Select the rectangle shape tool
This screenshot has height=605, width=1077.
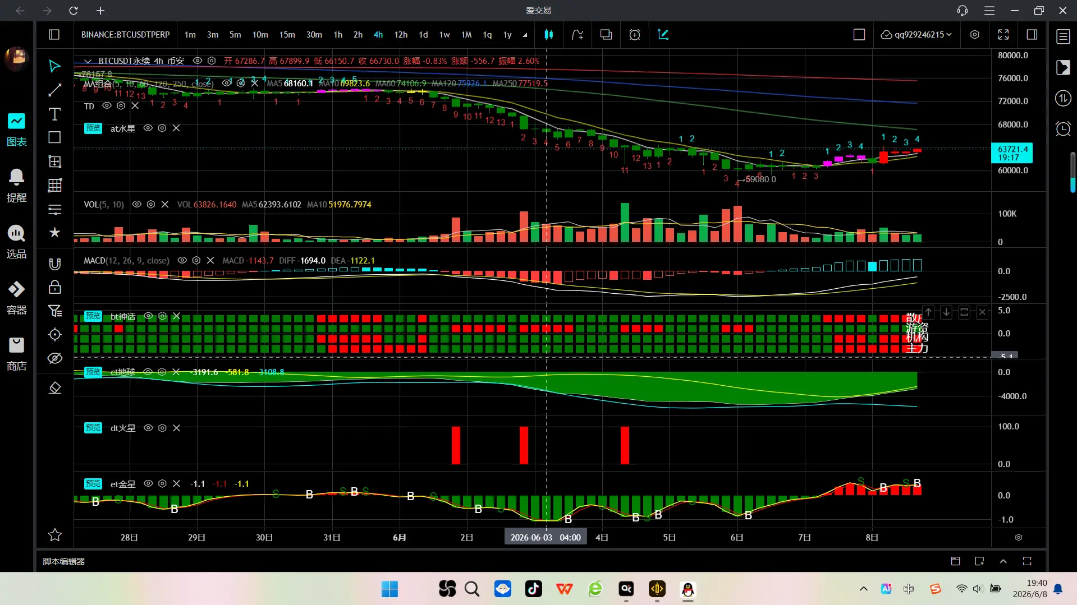pyautogui.click(x=54, y=138)
